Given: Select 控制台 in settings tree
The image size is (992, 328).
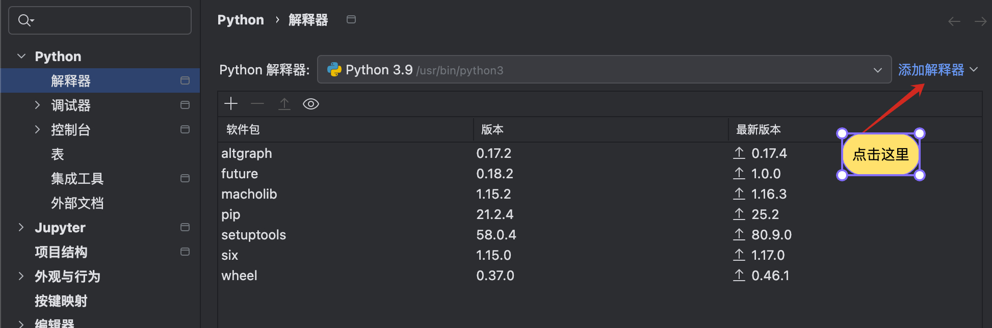Looking at the screenshot, I should pyautogui.click(x=100, y=129).
